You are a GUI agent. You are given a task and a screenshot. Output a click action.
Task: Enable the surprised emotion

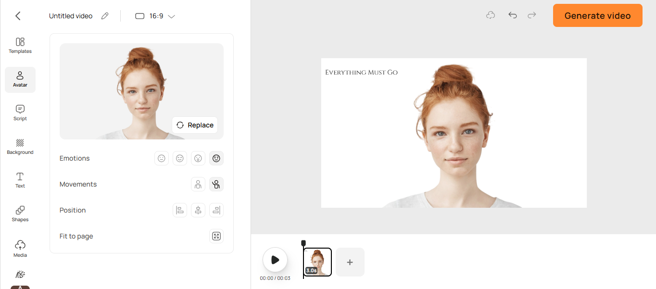pyautogui.click(x=198, y=158)
